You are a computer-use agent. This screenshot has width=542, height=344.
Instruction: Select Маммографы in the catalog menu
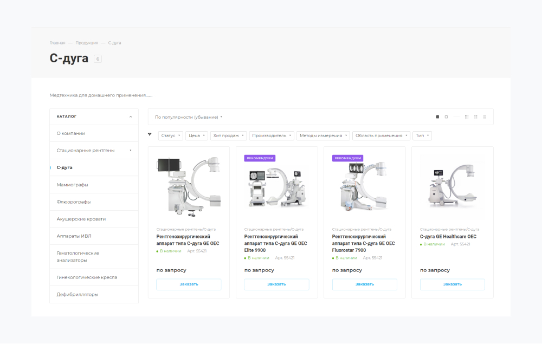[72, 185]
